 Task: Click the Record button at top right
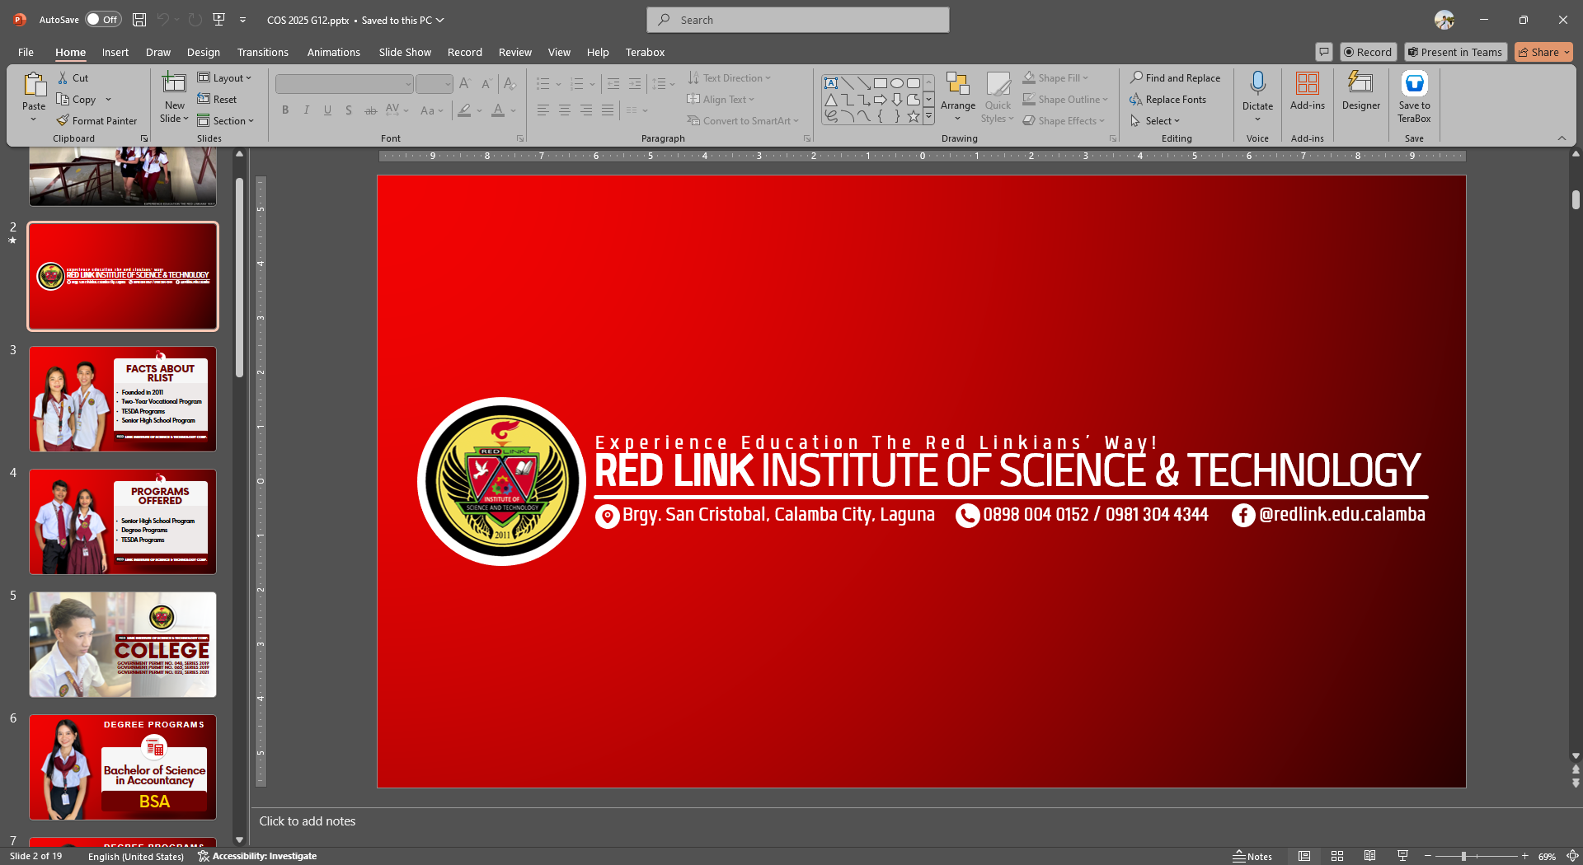pos(1368,52)
